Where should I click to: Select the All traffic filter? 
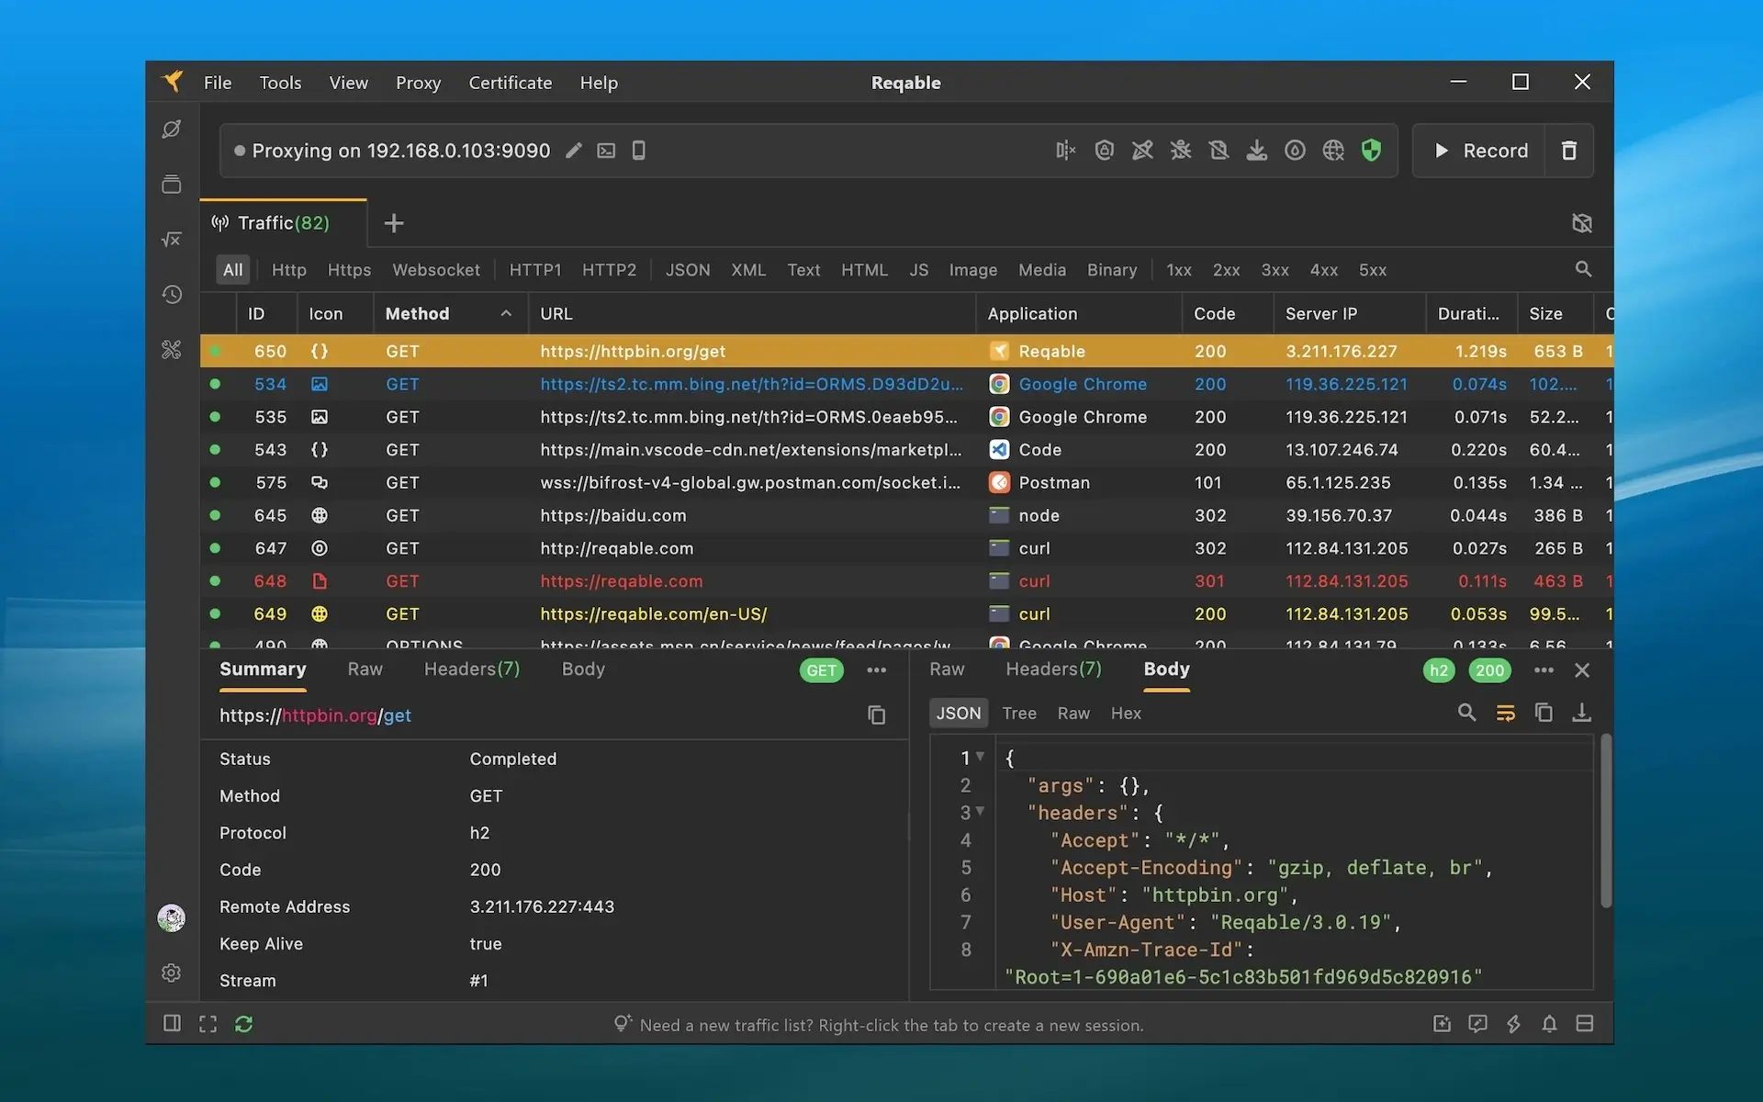[x=231, y=269]
